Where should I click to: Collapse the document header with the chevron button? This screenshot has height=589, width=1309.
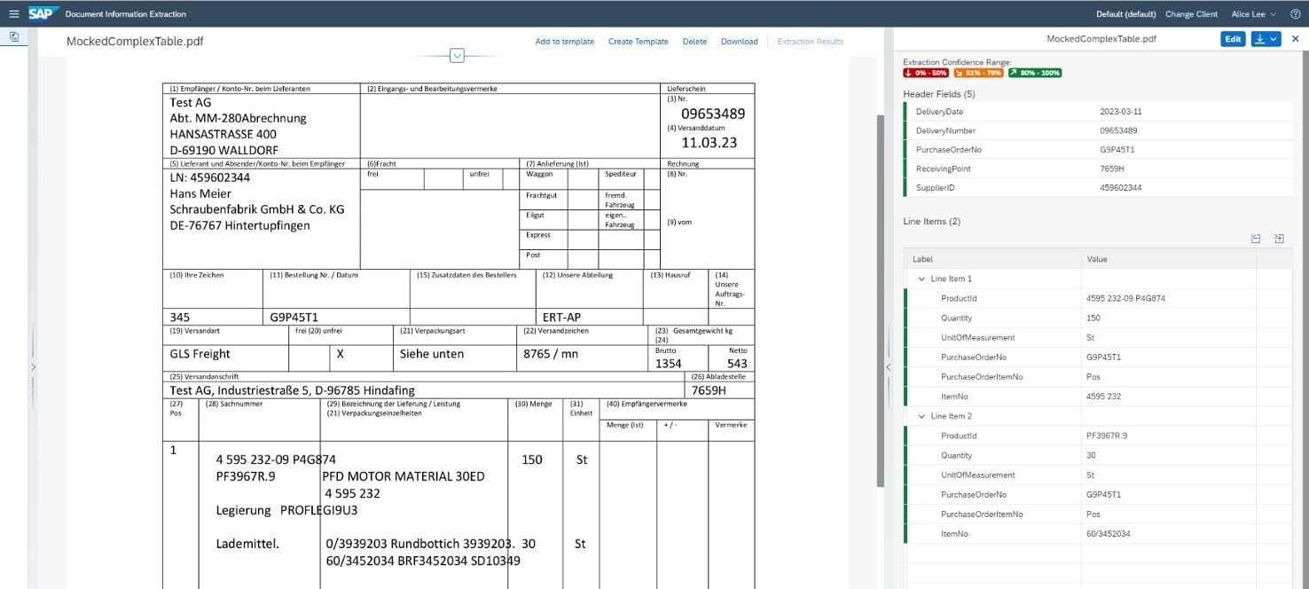[x=458, y=56]
